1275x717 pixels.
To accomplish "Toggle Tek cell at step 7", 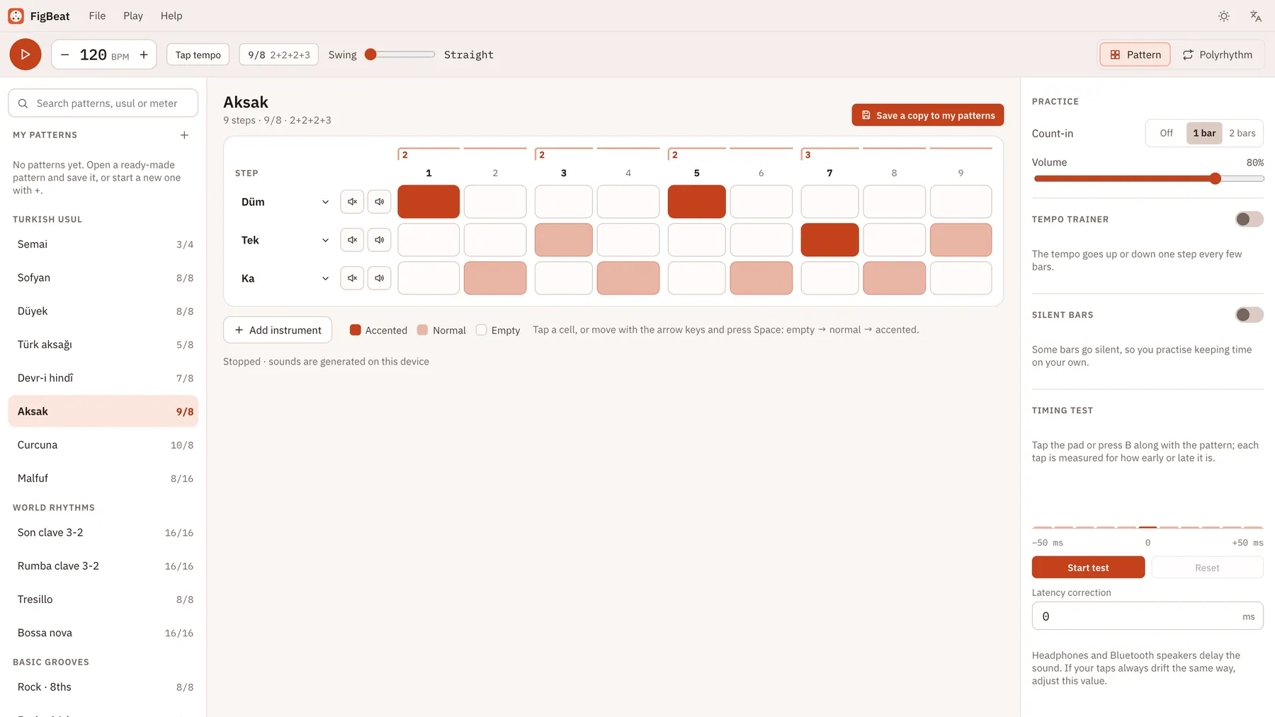I will tap(830, 240).
